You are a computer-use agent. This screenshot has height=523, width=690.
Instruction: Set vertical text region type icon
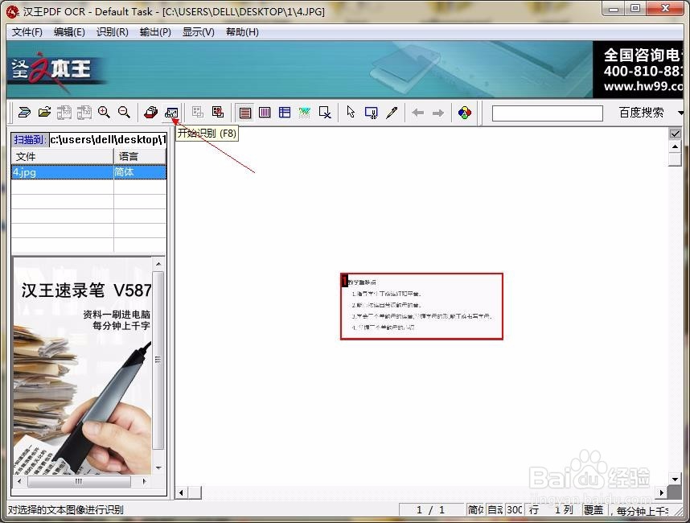coord(265,113)
